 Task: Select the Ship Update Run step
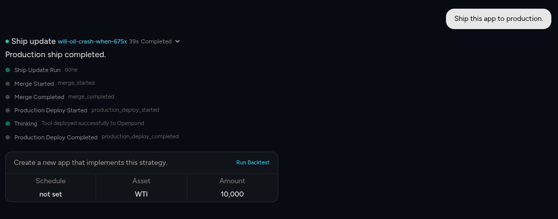37,70
